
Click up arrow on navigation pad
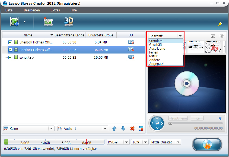(x=157, y=118)
